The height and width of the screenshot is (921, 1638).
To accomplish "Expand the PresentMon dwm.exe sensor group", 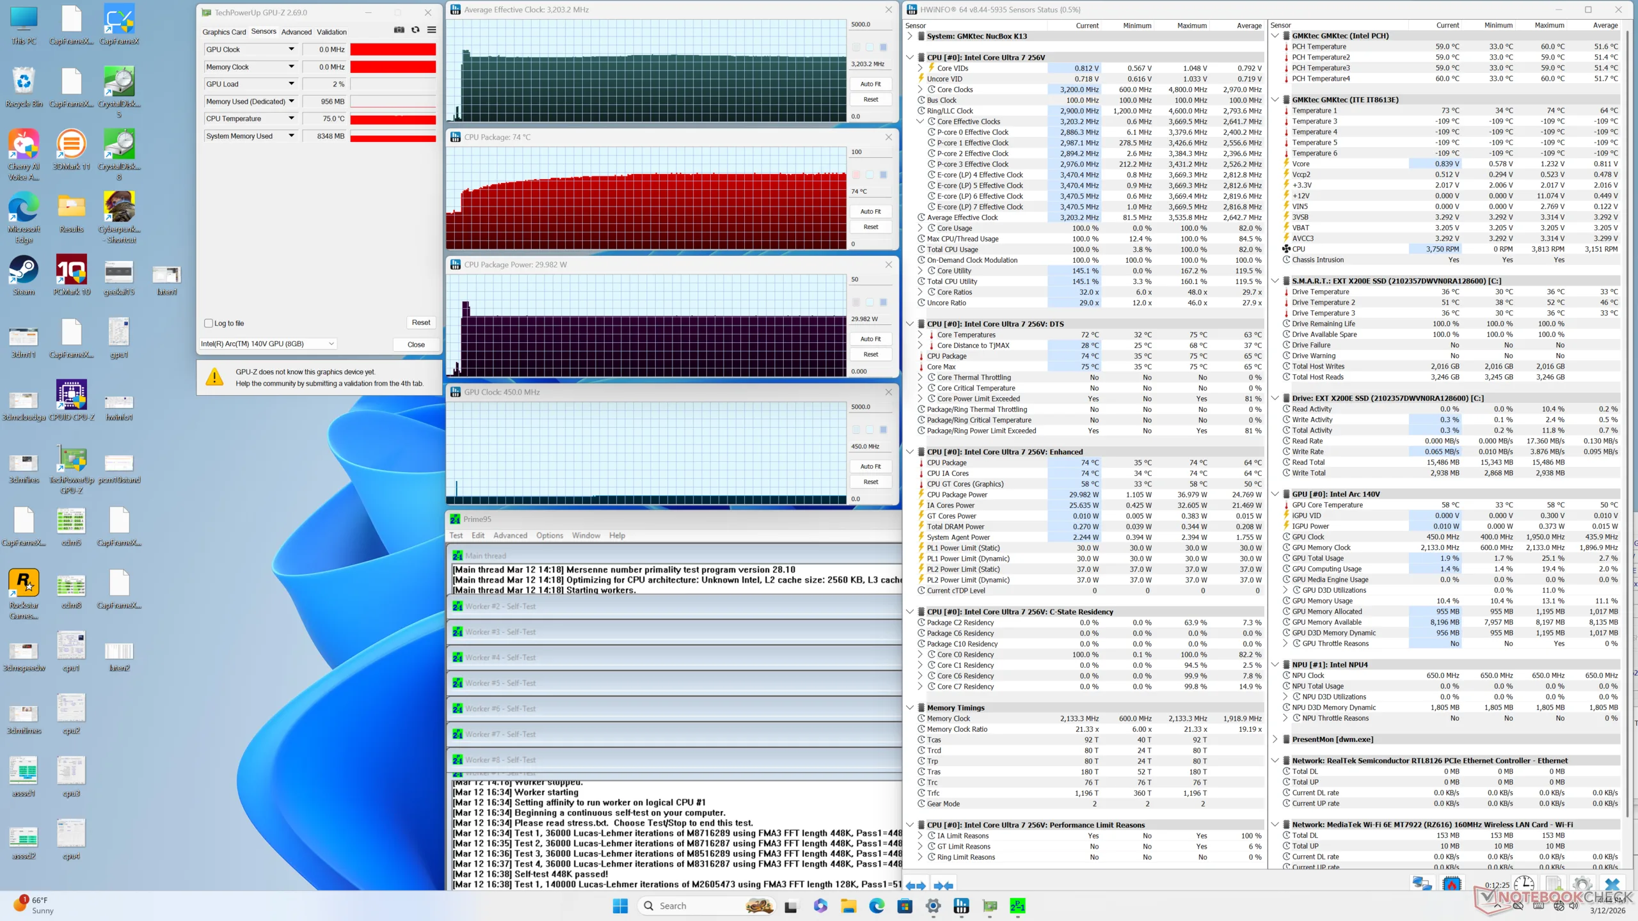I will (x=1275, y=739).
